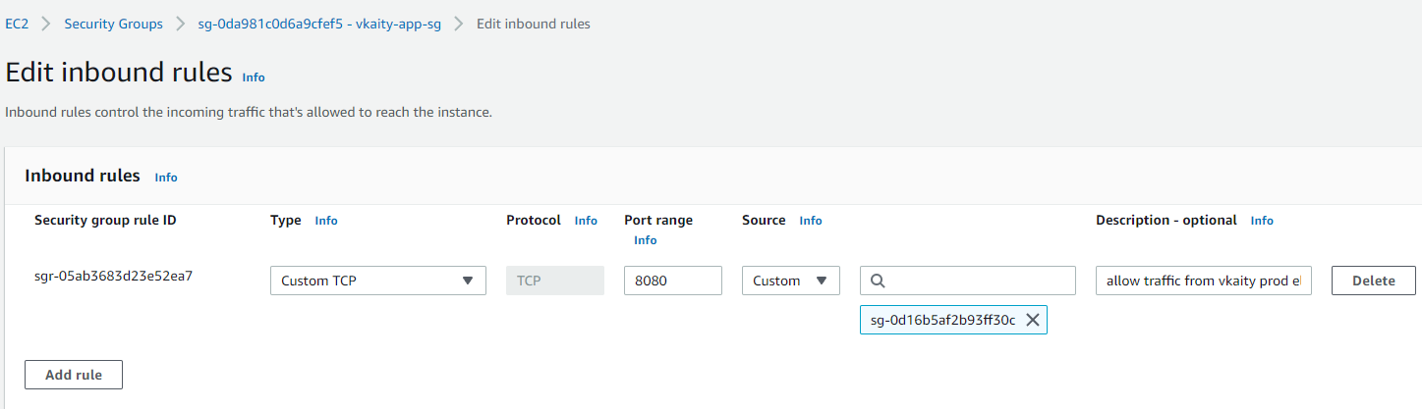The width and height of the screenshot is (1422, 409).
Task: Navigate to Security Groups breadcrumb
Action: [x=114, y=24]
